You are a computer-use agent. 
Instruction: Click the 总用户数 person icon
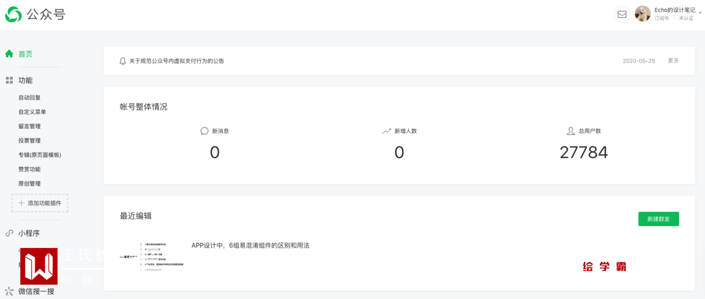(x=571, y=131)
